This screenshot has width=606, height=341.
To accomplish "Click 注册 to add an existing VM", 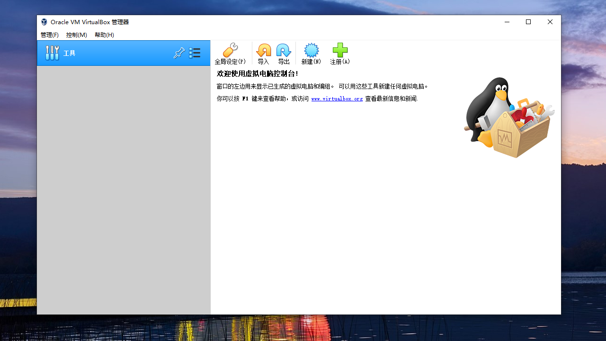I will (x=339, y=53).
